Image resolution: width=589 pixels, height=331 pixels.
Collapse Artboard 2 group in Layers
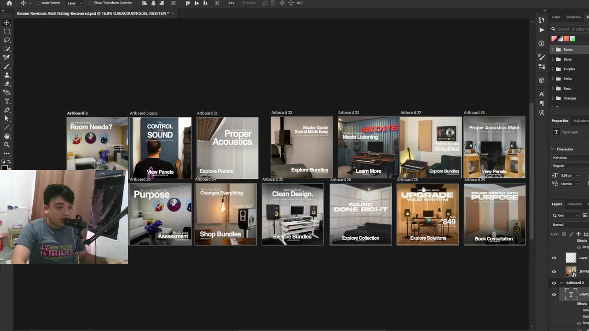tap(561, 283)
